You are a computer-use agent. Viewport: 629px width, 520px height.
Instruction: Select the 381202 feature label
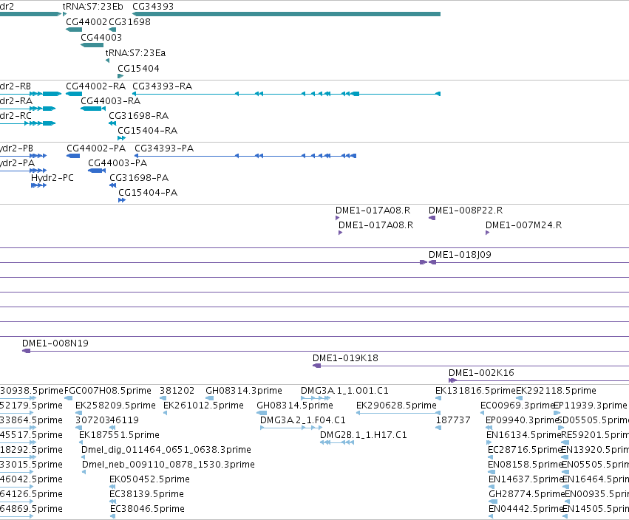tap(177, 391)
